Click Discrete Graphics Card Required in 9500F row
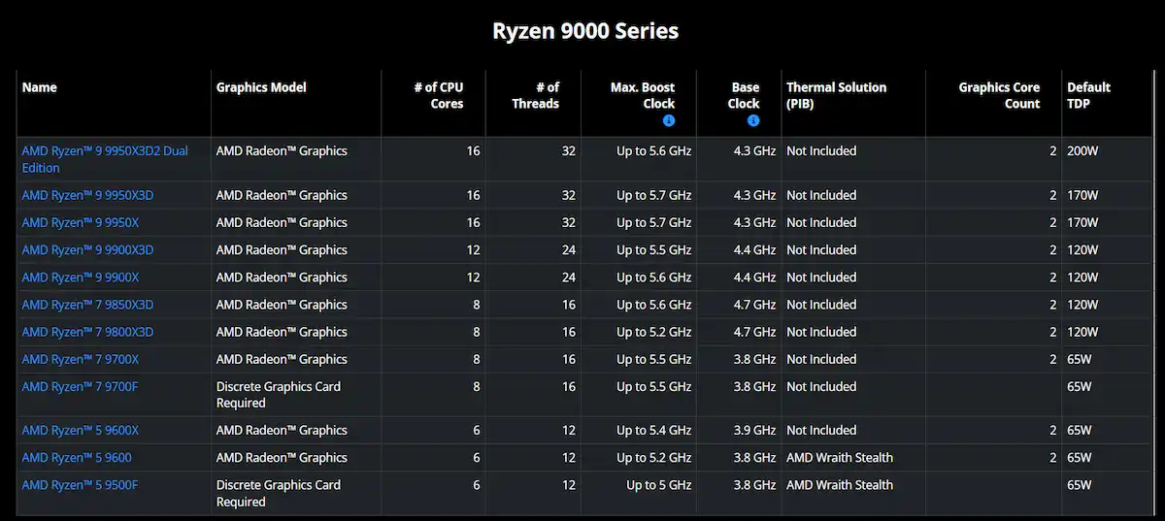 click(x=279, y=493)
